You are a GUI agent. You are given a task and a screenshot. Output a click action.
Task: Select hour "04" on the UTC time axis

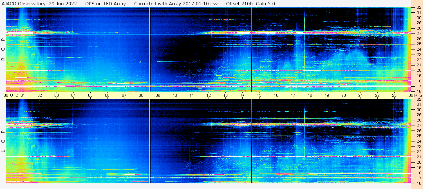pos(73,95)
